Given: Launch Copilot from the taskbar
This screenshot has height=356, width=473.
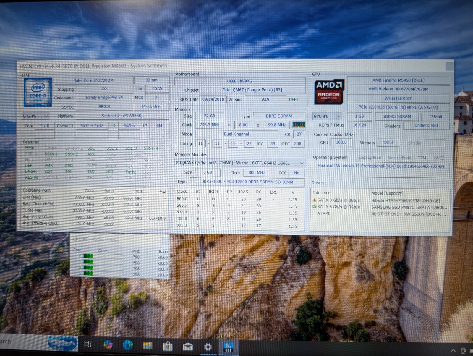Looking at the screenshot, I should [x=108, y=344].
